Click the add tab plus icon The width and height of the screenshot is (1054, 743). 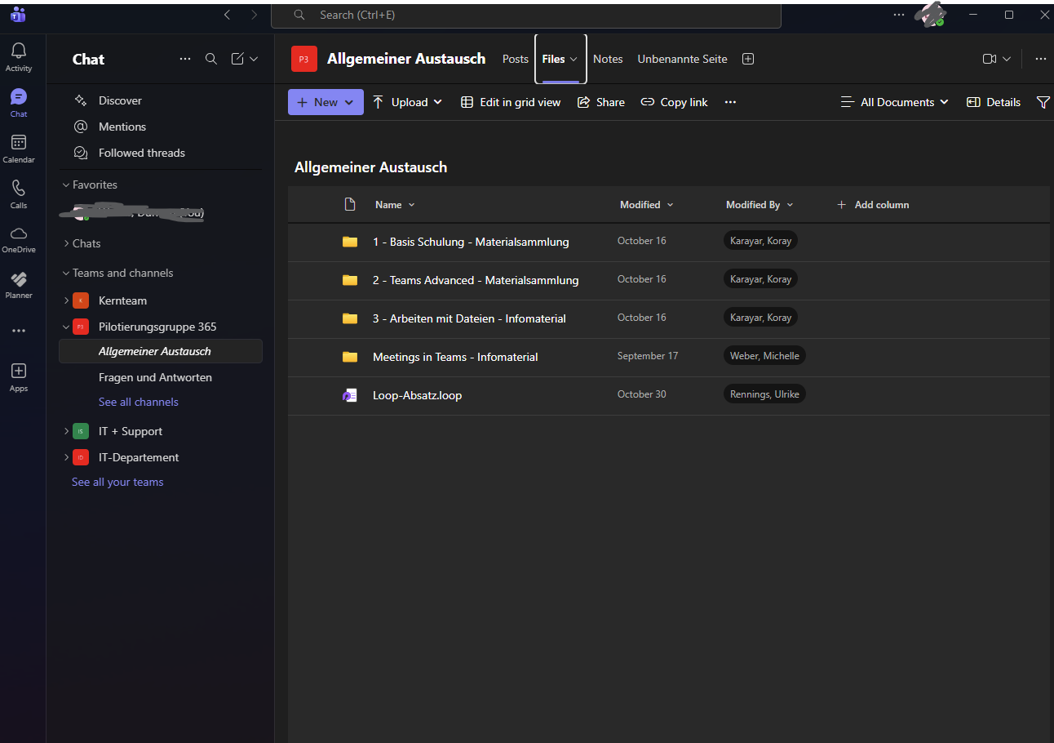(x=747, y=59)
